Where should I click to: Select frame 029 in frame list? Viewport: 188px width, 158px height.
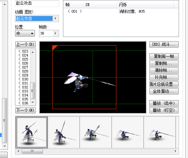click(23, 75)
